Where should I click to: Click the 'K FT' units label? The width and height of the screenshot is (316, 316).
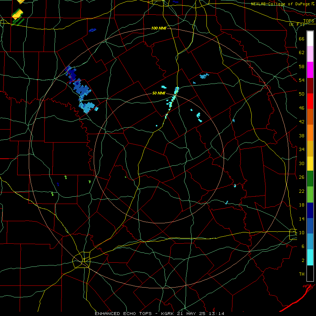297,25
